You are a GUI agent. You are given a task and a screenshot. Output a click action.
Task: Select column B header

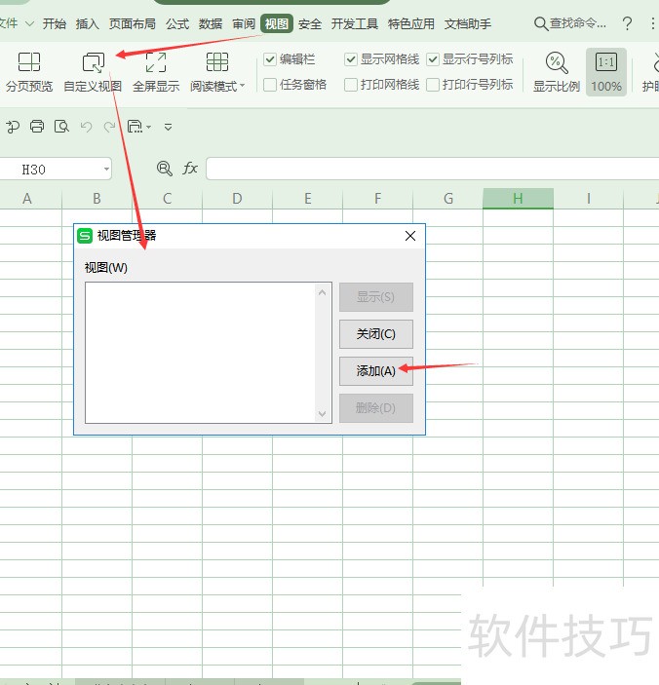click(x=97, y=199)
